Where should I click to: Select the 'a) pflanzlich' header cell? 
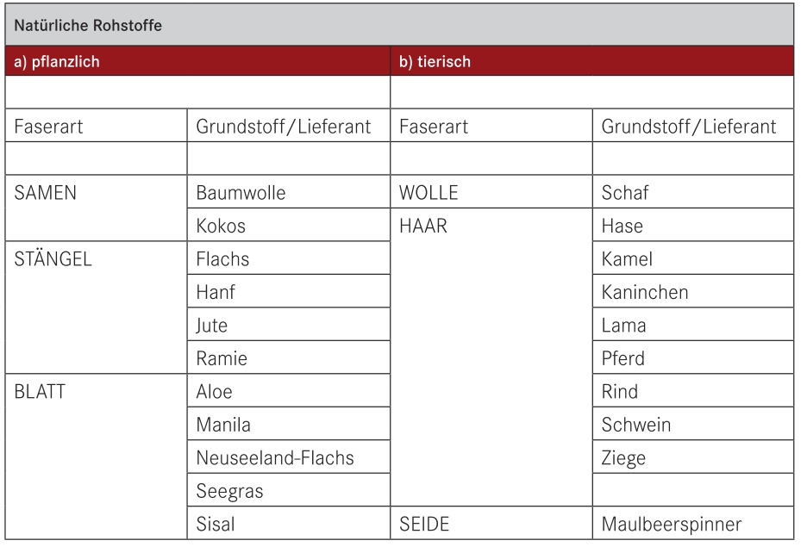(197, 61)
